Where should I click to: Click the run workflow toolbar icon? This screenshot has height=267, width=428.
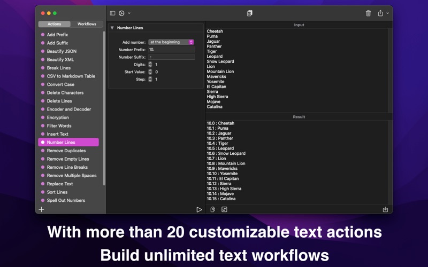[122, 13]
